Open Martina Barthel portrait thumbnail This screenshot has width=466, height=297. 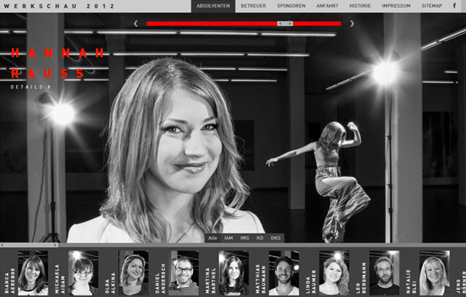pyautogui.click(x=234, y=273)
